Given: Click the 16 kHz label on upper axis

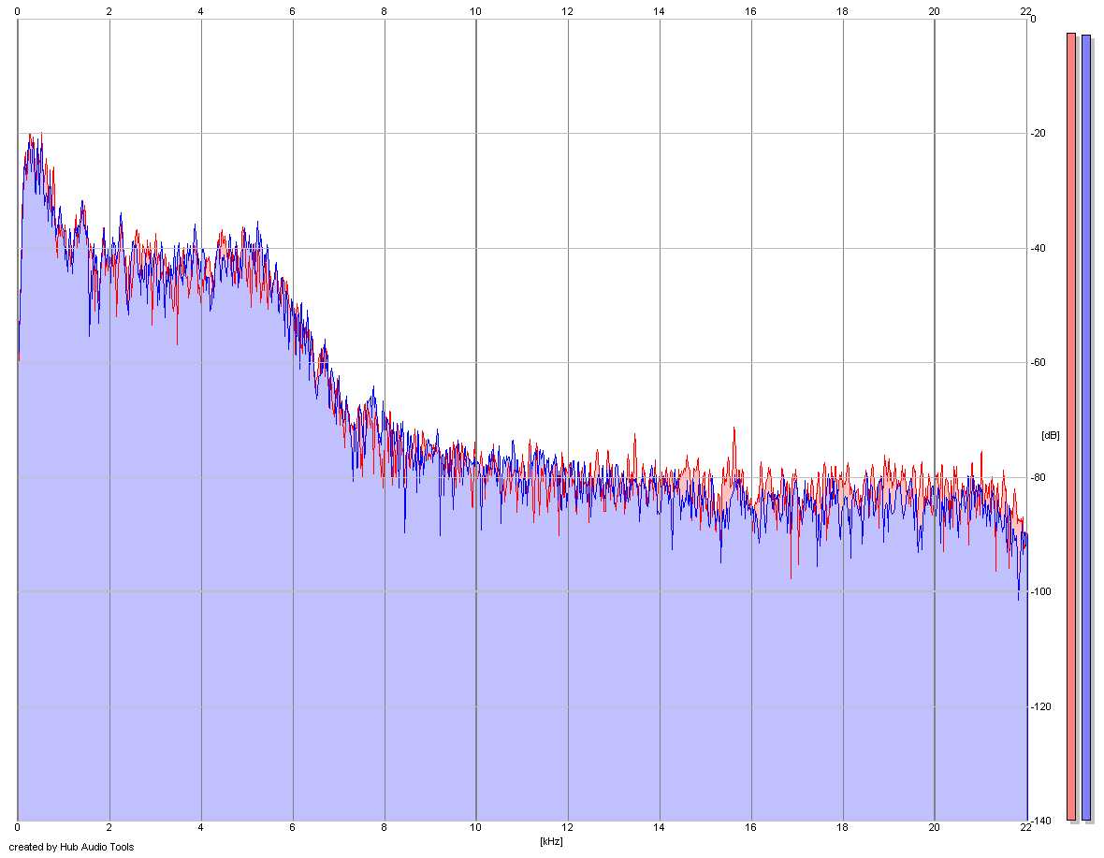Looking at the screenshot, I should click(750, 11).
